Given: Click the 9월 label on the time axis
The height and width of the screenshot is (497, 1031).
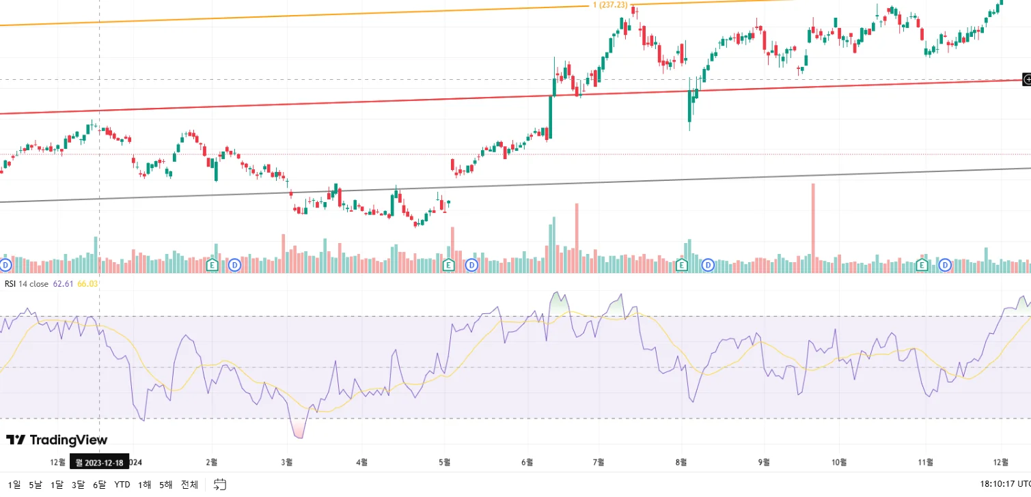Looking at the screenshot, I should [x=765, y=462].
